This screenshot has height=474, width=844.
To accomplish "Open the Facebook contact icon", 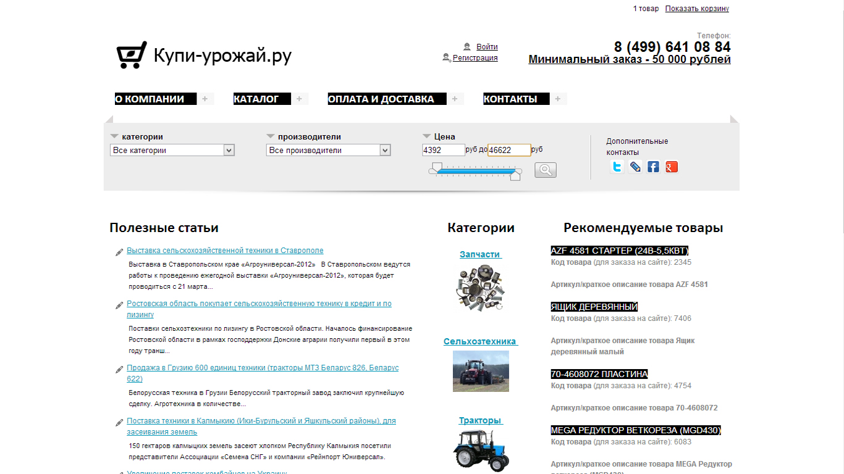I will [653, 167].
